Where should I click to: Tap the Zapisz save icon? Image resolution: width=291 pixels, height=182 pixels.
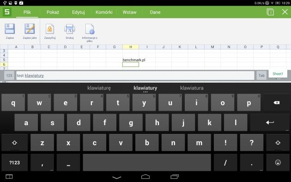click(x=10, y=29)
